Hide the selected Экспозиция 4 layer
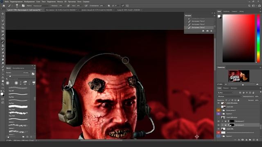This screenshot has height=147, width=262. click(218, 125)
